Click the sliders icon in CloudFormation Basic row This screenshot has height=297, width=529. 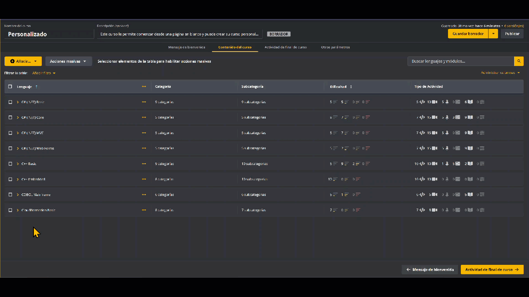point(482,210)
